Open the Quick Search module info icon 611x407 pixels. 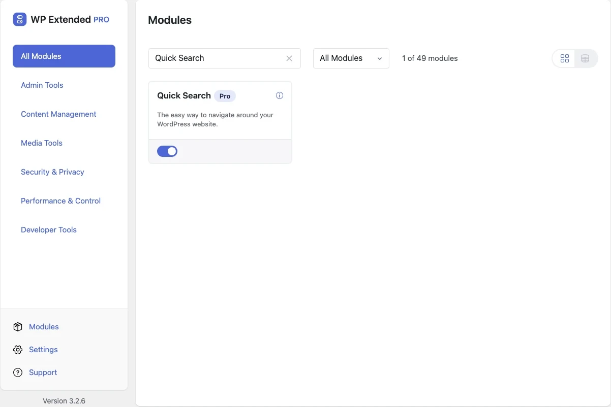(x=280, y=95)
